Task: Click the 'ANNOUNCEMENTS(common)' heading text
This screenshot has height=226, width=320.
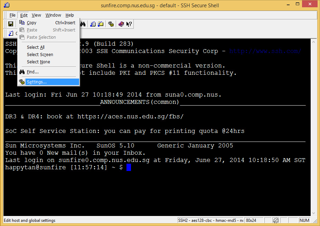Action: (139, 102)
